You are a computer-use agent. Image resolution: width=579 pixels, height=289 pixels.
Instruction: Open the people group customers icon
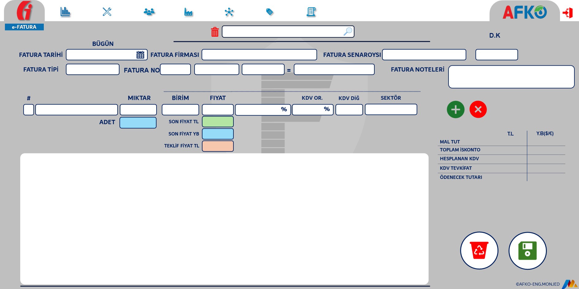coord(149,12)
